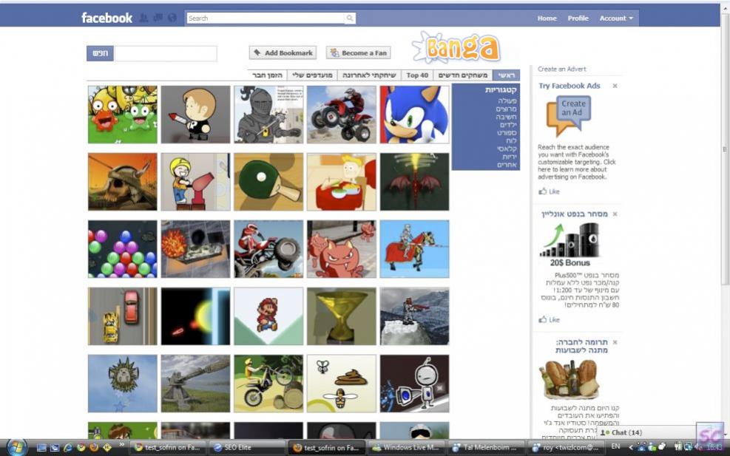This screenshot has height=456, width=730.
Task: Switch to the מועדפים שלי tab
Action: point(312,75)
